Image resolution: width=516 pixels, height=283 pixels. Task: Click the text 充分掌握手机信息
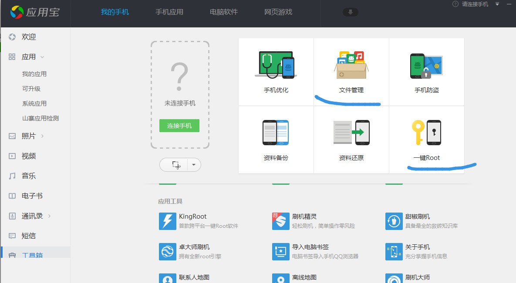tap(426, 256)
